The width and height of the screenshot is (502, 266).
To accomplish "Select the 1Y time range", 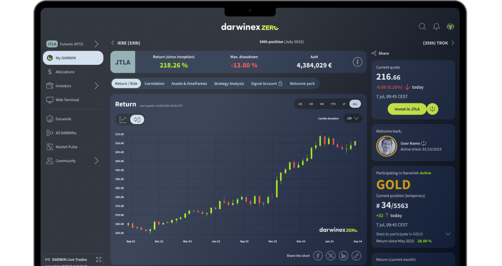I will pos(344,104).
